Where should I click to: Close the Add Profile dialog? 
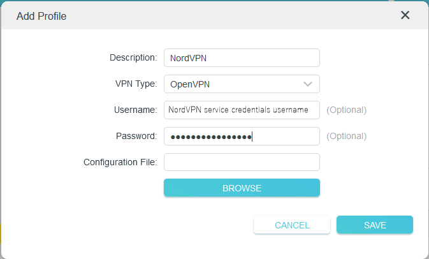coord(405,15)
